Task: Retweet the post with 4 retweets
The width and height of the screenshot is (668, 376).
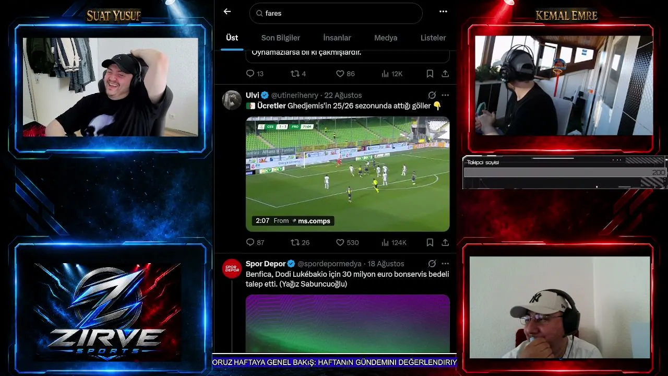Action: pyautogui.click(x=298, y=74)
